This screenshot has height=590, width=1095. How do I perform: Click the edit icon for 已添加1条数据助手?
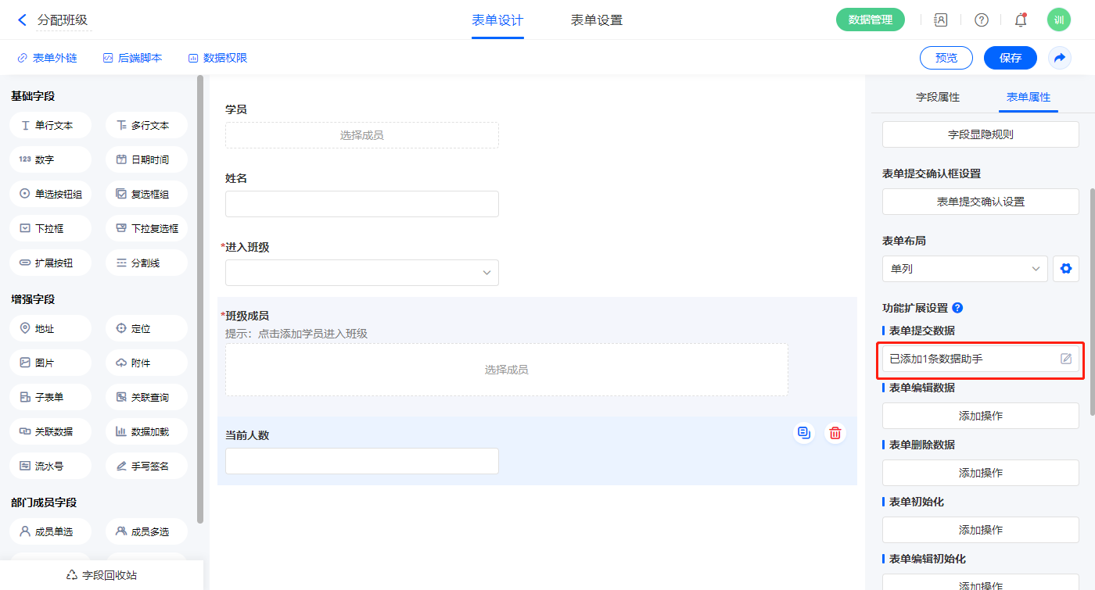click(1065, 359)
